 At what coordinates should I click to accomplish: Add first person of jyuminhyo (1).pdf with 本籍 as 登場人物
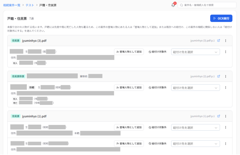[x=129, y=127]
